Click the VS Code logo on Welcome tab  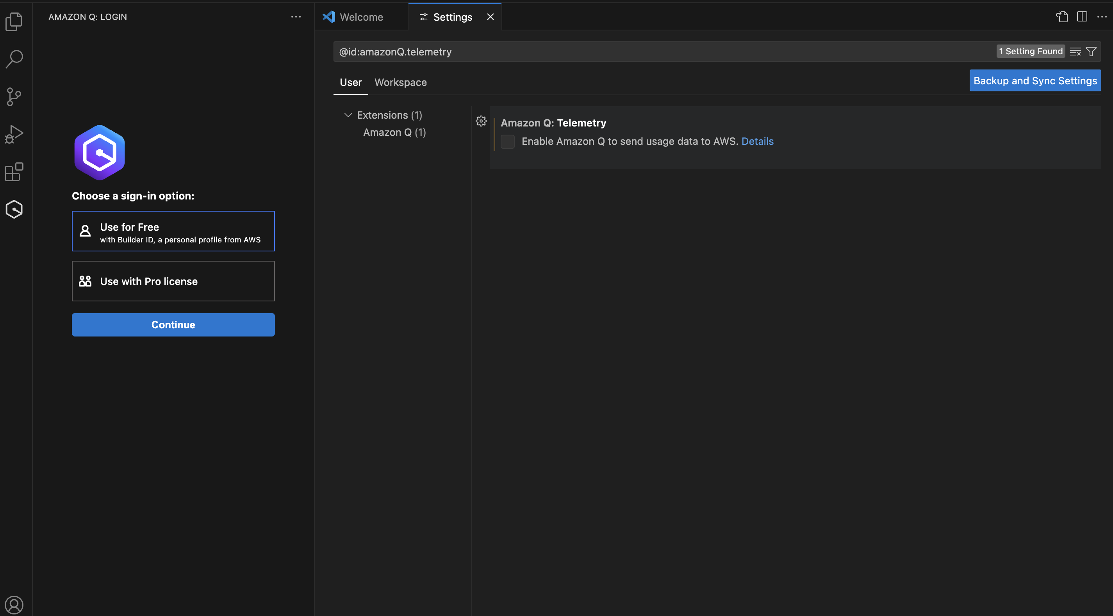(329, 17)
